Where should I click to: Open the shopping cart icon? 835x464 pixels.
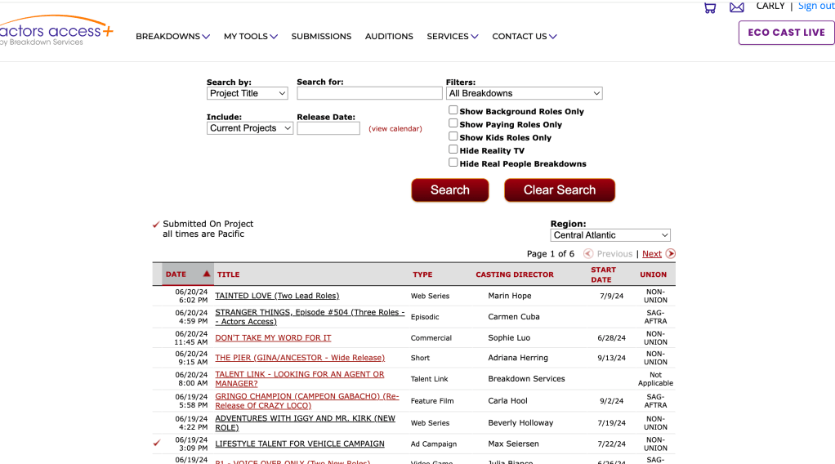coord(710,7)
